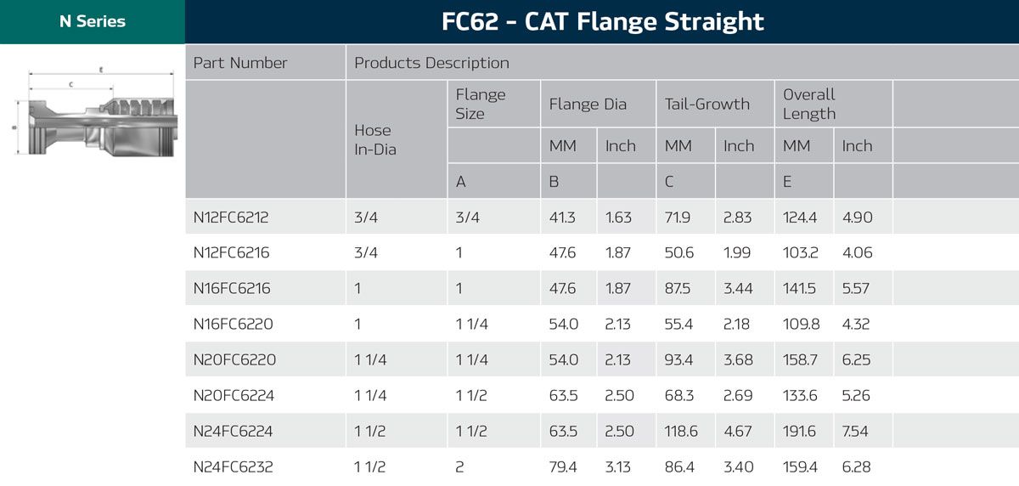Screen dimensions: 1019x486
Task: Click the Flange Dia column header
Action: [588, 105]
